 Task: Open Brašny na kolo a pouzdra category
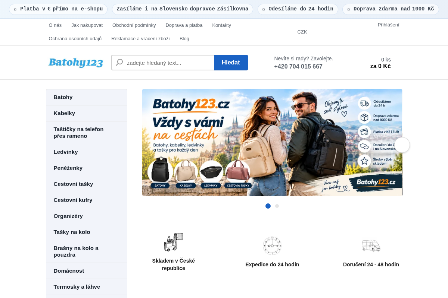(87, 251)
